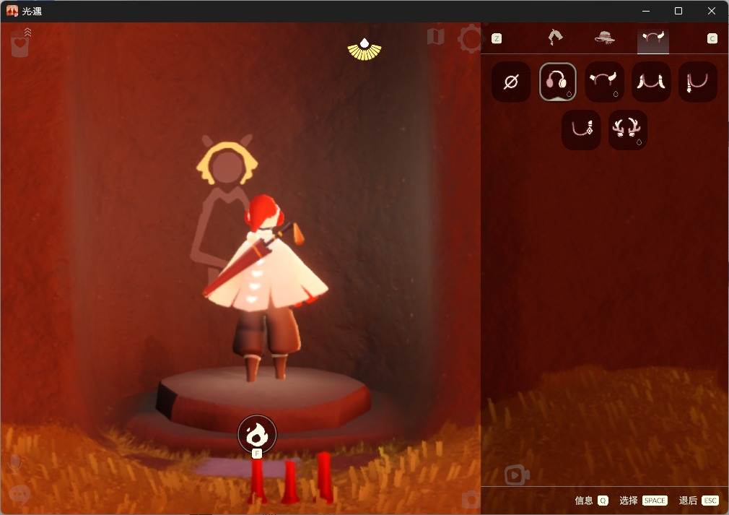Viewport: 729px width, 515px height.
Task: Close the 光遇 window
Action: tap(712, 11)
